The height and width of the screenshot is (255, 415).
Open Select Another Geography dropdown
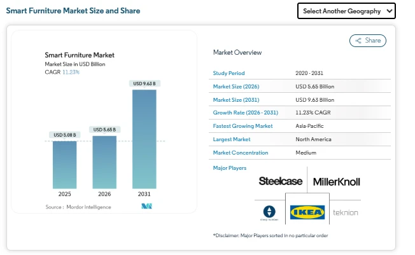tap(346, 11)
